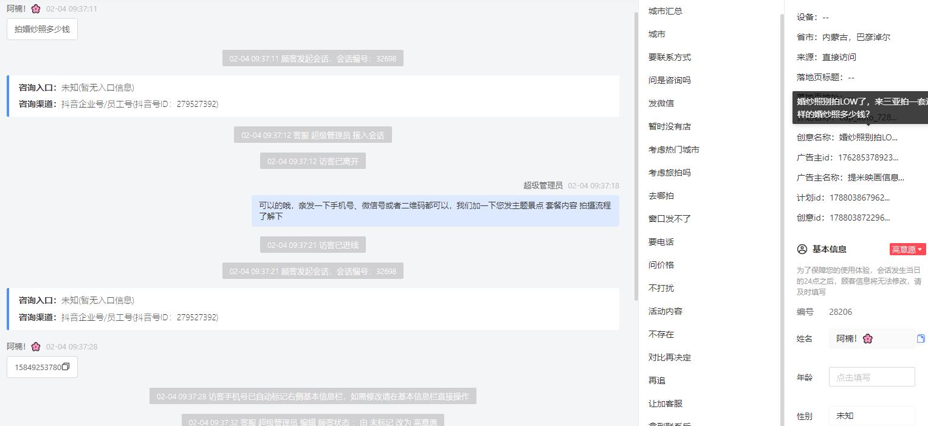Screen dimensions: 928x426
Task: Copy the customer name in the 姓名 field
Action: [921, 338]
